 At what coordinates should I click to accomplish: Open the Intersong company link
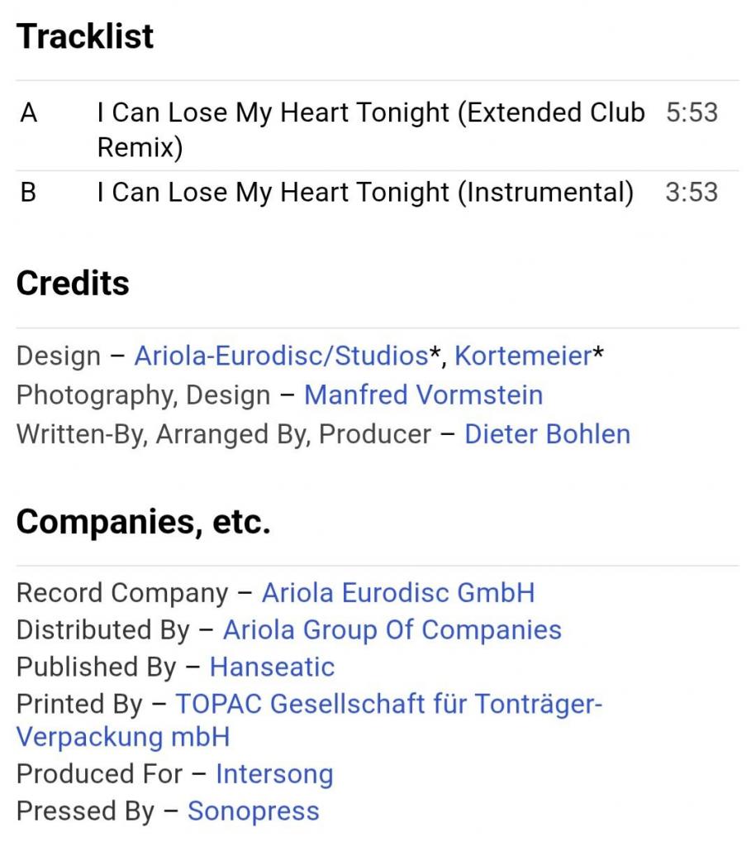(274, 774)
